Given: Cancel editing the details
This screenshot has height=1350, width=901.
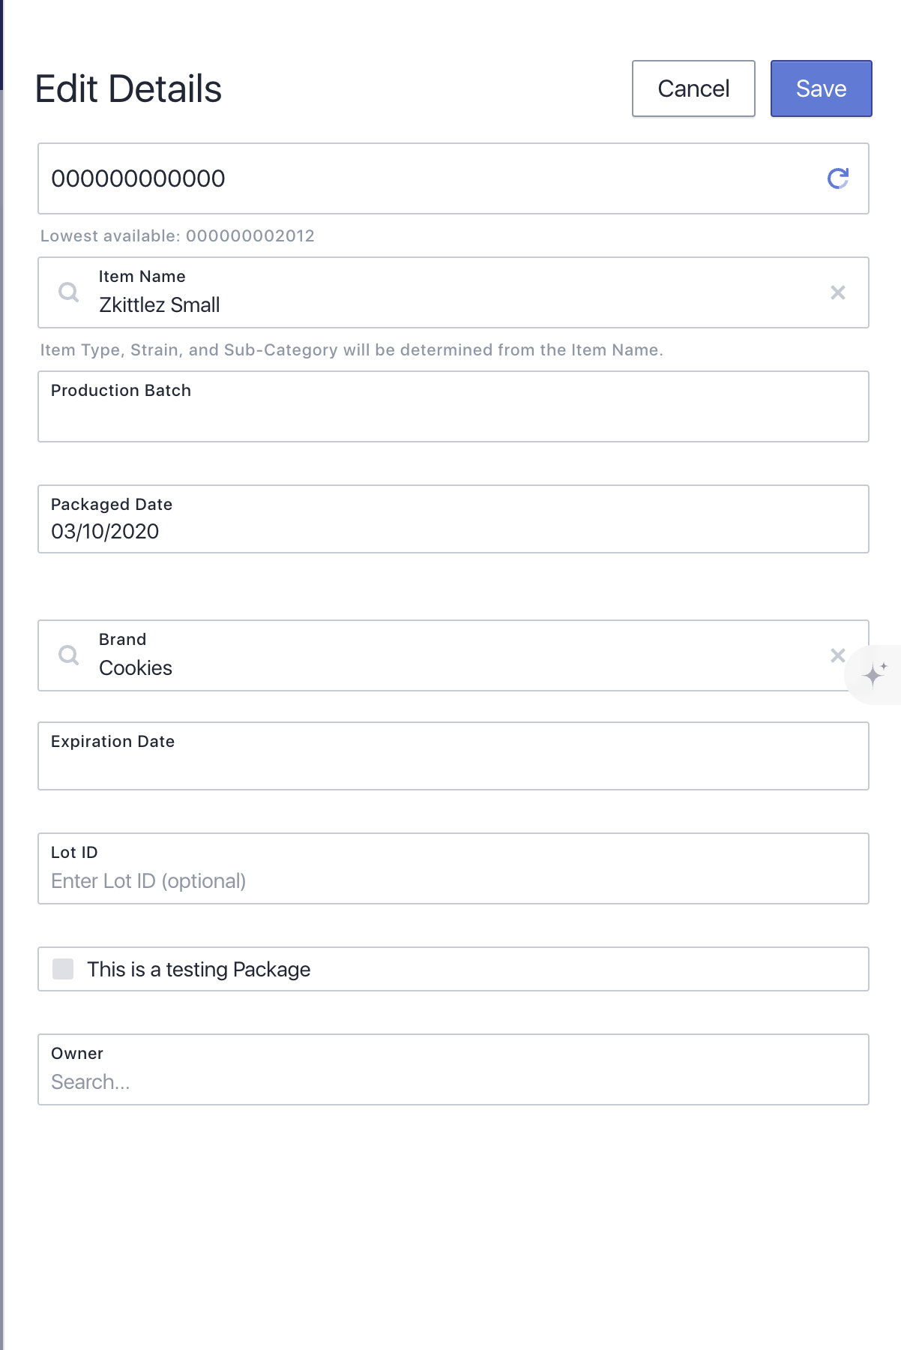Looking at the screenshot, I should [x=693, y=88].
